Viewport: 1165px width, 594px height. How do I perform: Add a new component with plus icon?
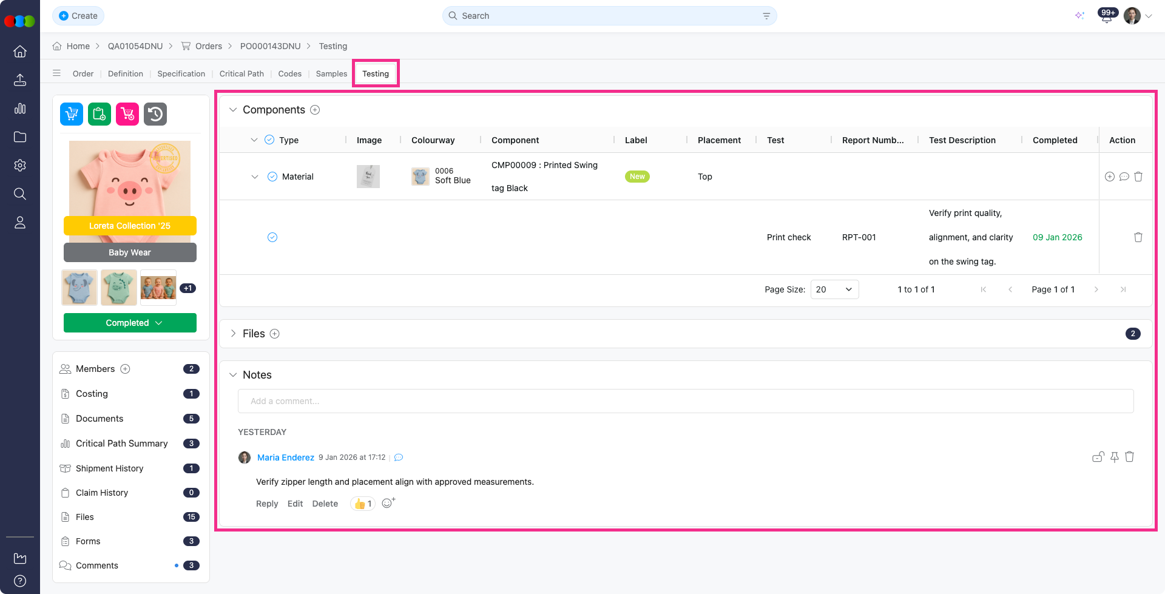tap(315, 110)
